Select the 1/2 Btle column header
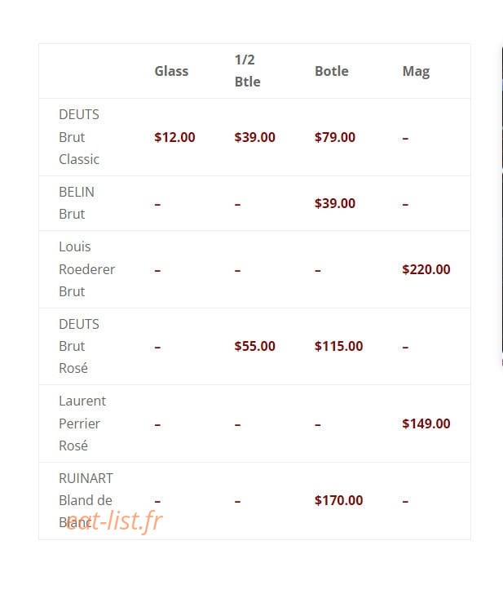Screen dimensions: 503x603 (x=248, y=71)
